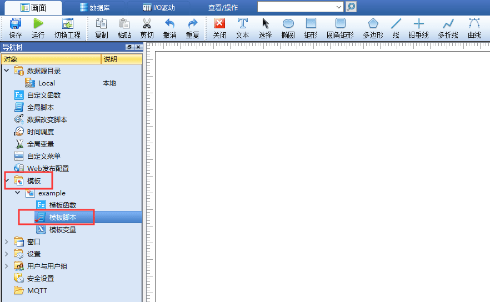Click the magnifier search button
This screenshot has height=302, width=490.
351,7
